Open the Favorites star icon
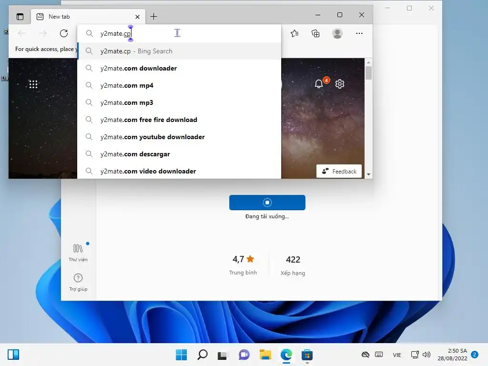The image size is (488, 366). pyautogui.click(x=295, y=33)
